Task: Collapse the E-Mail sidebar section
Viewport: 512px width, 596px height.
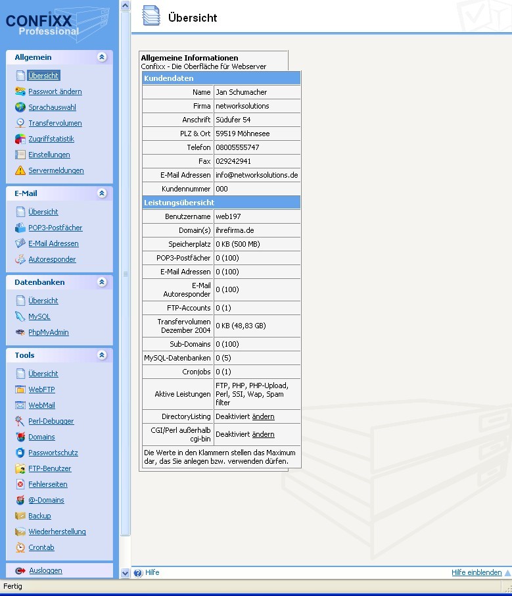Action: (101, 193)
